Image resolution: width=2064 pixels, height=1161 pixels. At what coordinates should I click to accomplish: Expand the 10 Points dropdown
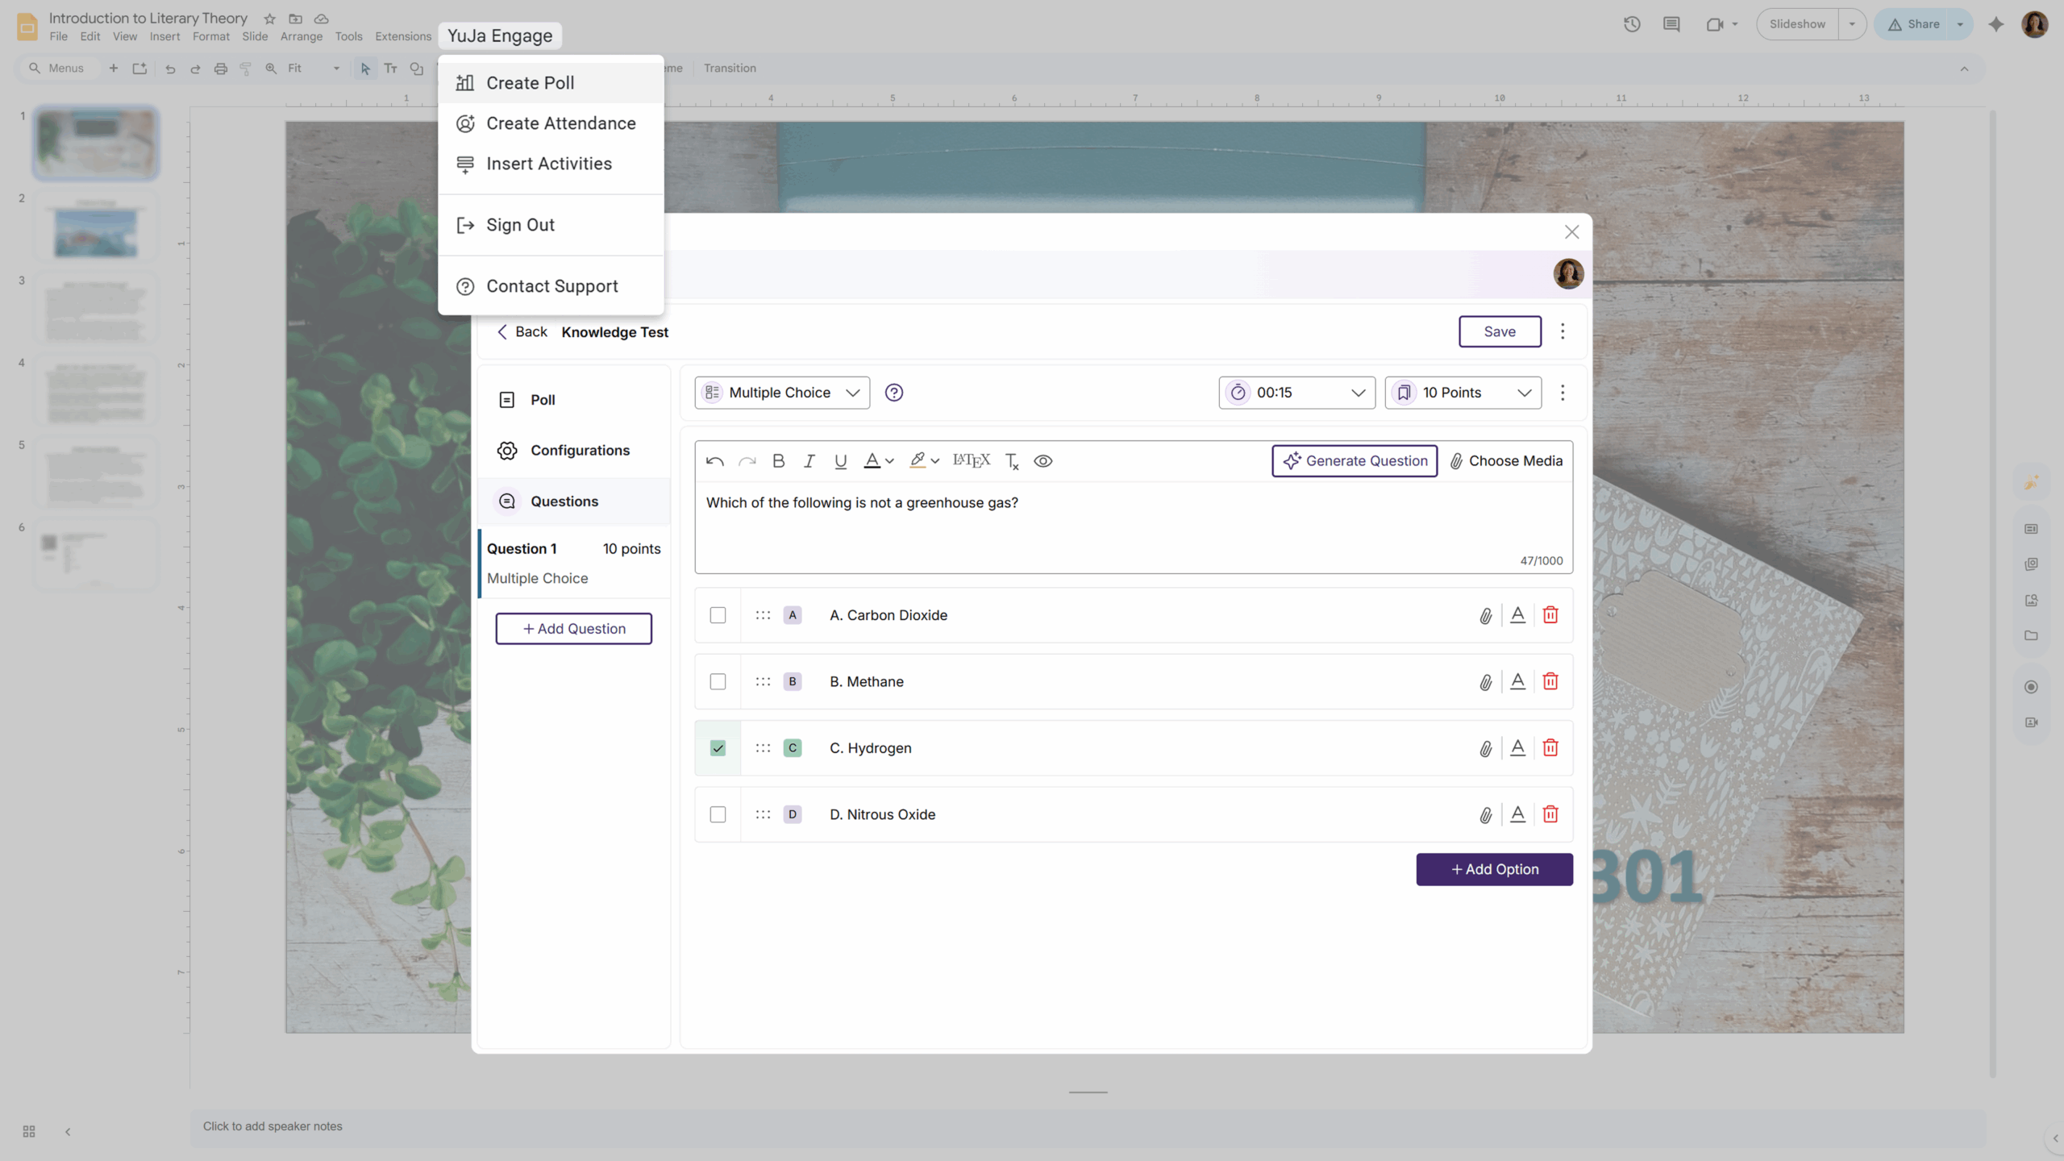click(1463, 393)
